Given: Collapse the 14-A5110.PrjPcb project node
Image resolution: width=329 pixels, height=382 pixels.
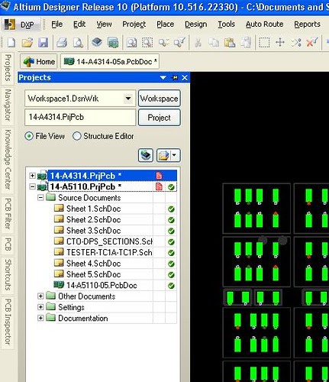Looking at the screenshot, I should [x=32, y=186].
